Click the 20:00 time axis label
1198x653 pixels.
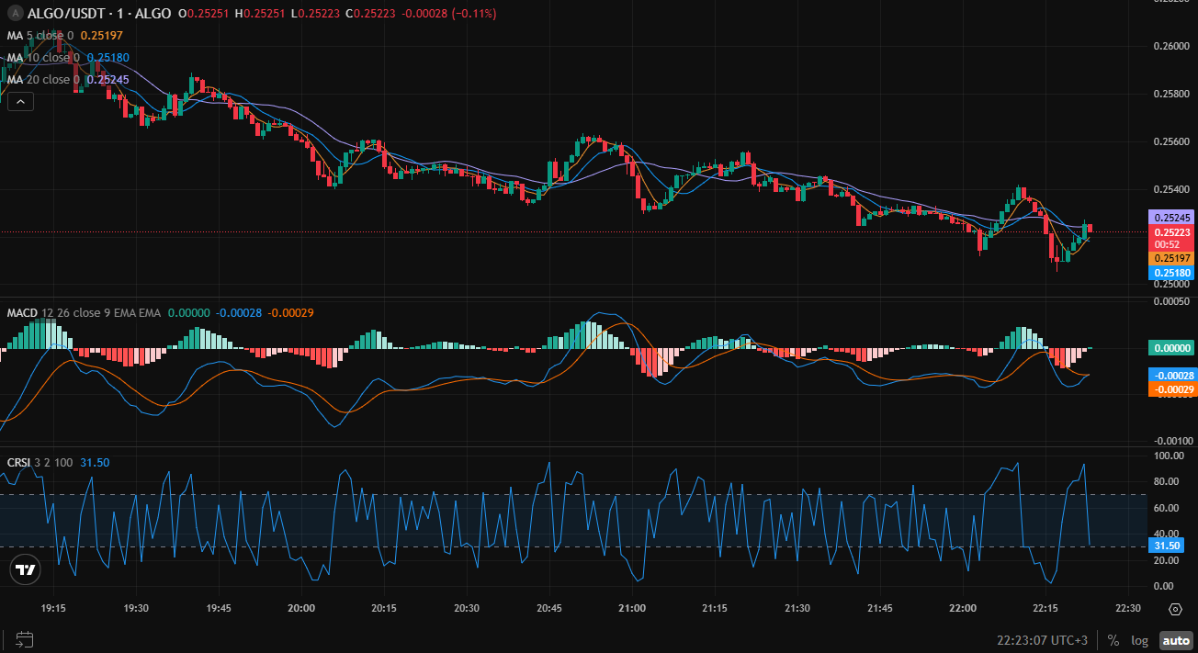(x=301, y=609)
